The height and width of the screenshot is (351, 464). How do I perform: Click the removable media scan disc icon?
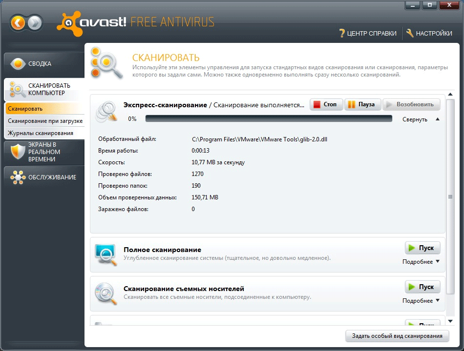pyautogui.click(x=105, y=292)
